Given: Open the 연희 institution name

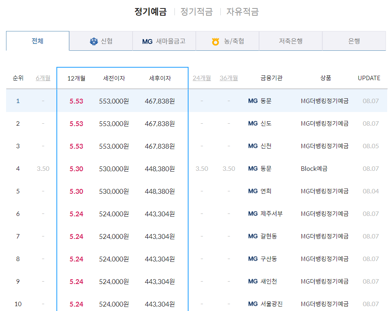Looking at the screenshot, I should click(266, 191).
